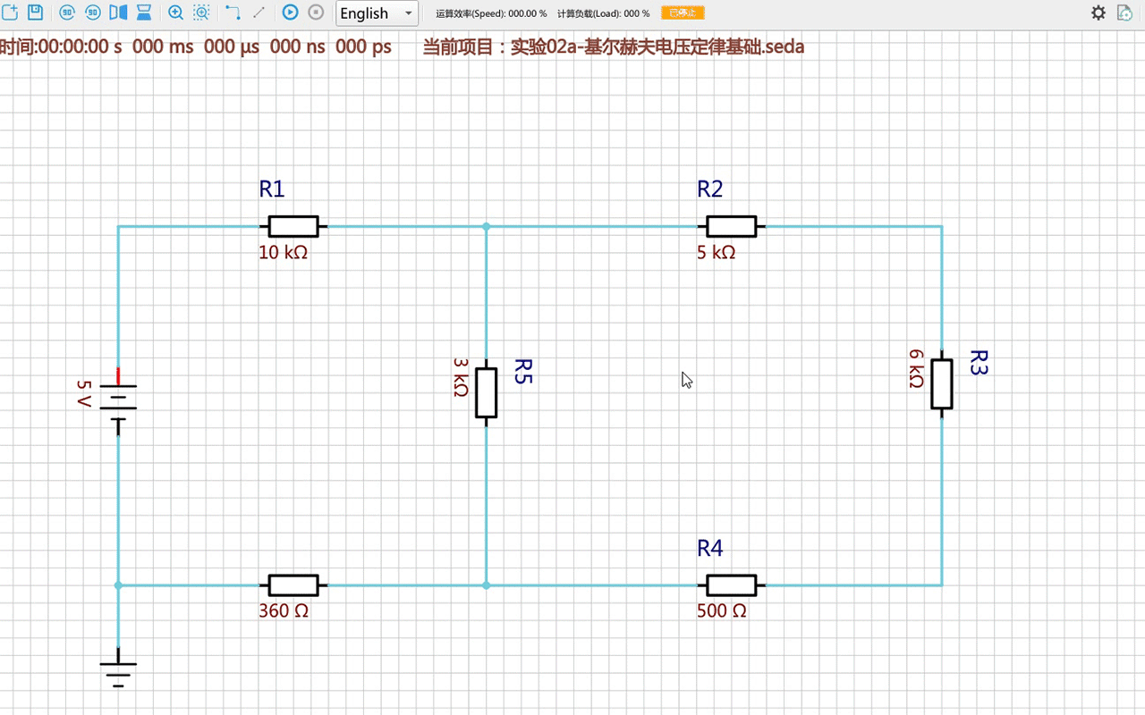Flip selection vertically using the toolbar

coord(143,13)
